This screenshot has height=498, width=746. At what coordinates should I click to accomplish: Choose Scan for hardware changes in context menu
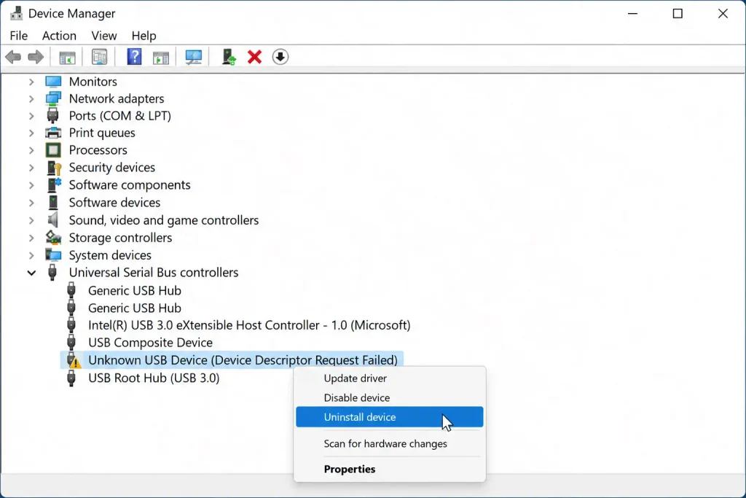(x=390, y=444)
